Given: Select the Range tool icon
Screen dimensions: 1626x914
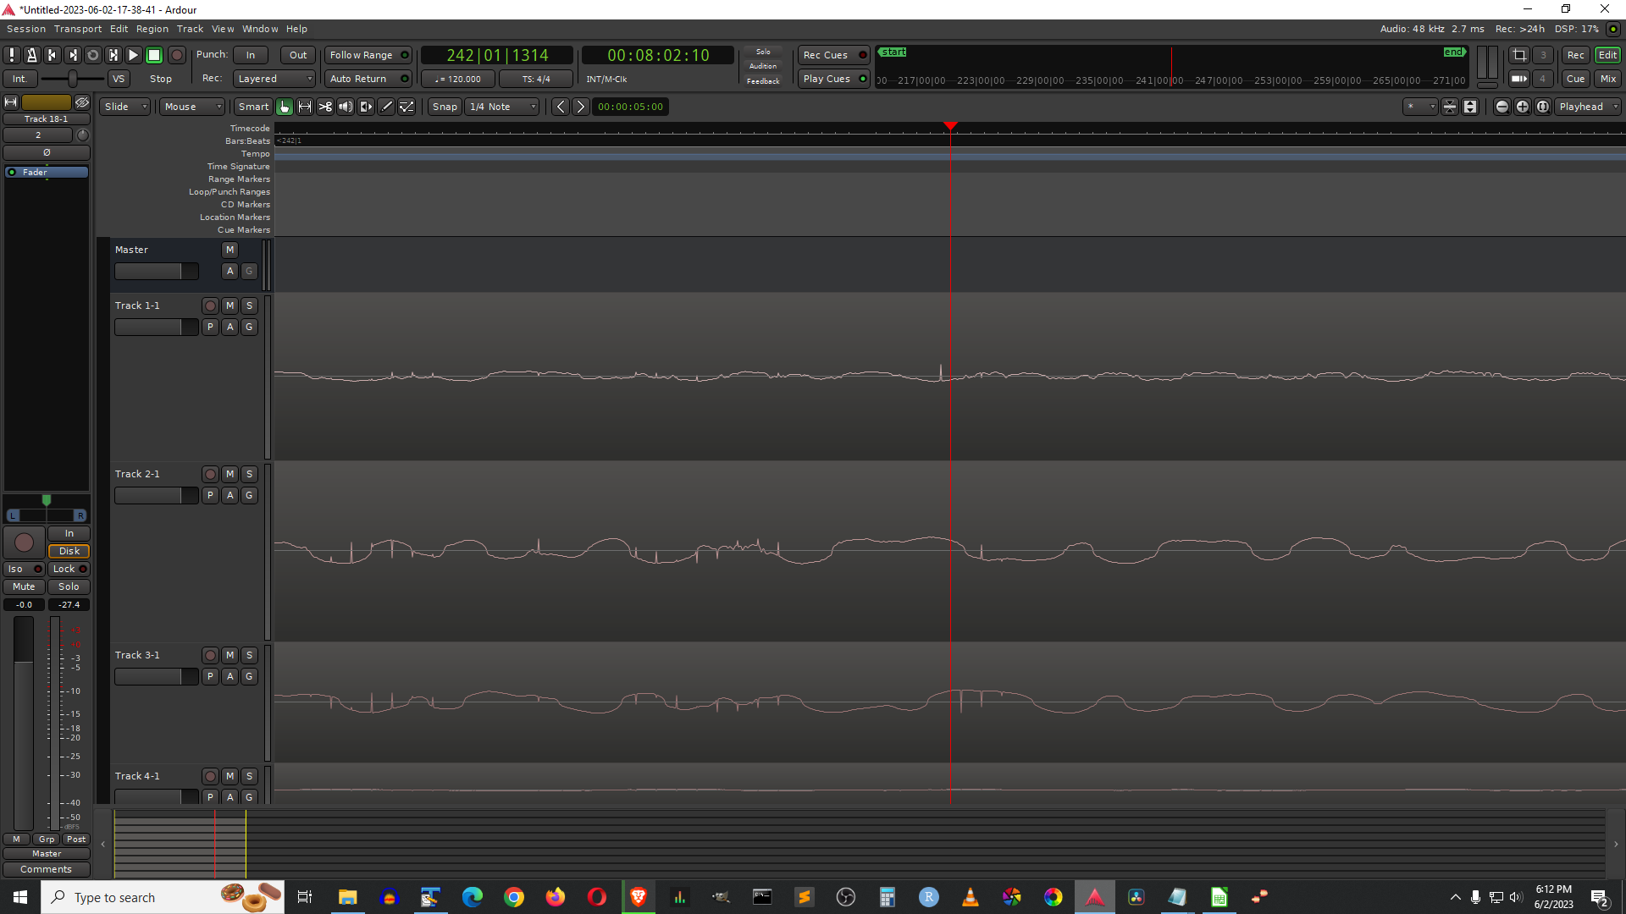Looking at the screenshot, I should (305, 107).
